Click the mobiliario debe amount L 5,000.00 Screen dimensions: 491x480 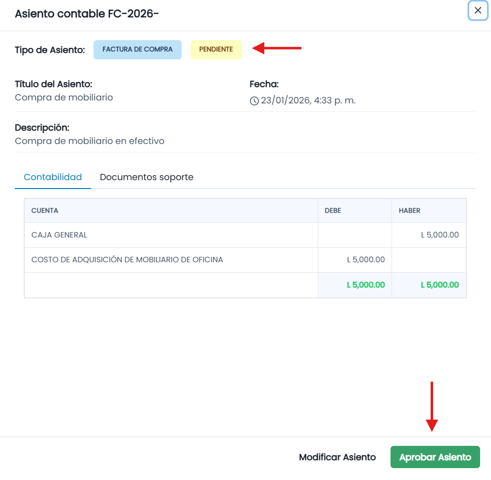(366, 260)
